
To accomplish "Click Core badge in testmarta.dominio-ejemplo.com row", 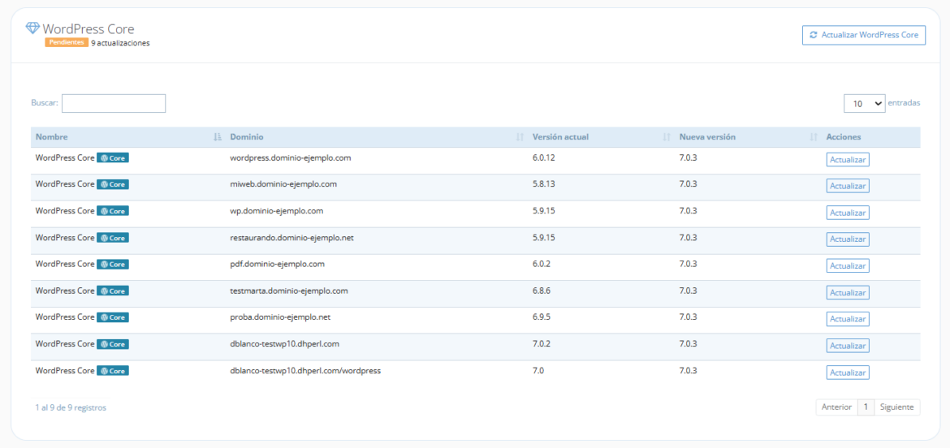I will coord(113,291).
